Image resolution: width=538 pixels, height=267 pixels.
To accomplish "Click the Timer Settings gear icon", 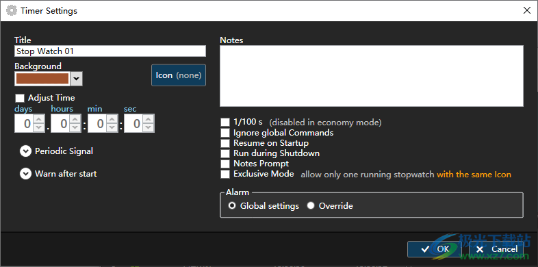I will pyautogui.click(x=12, y=11).
